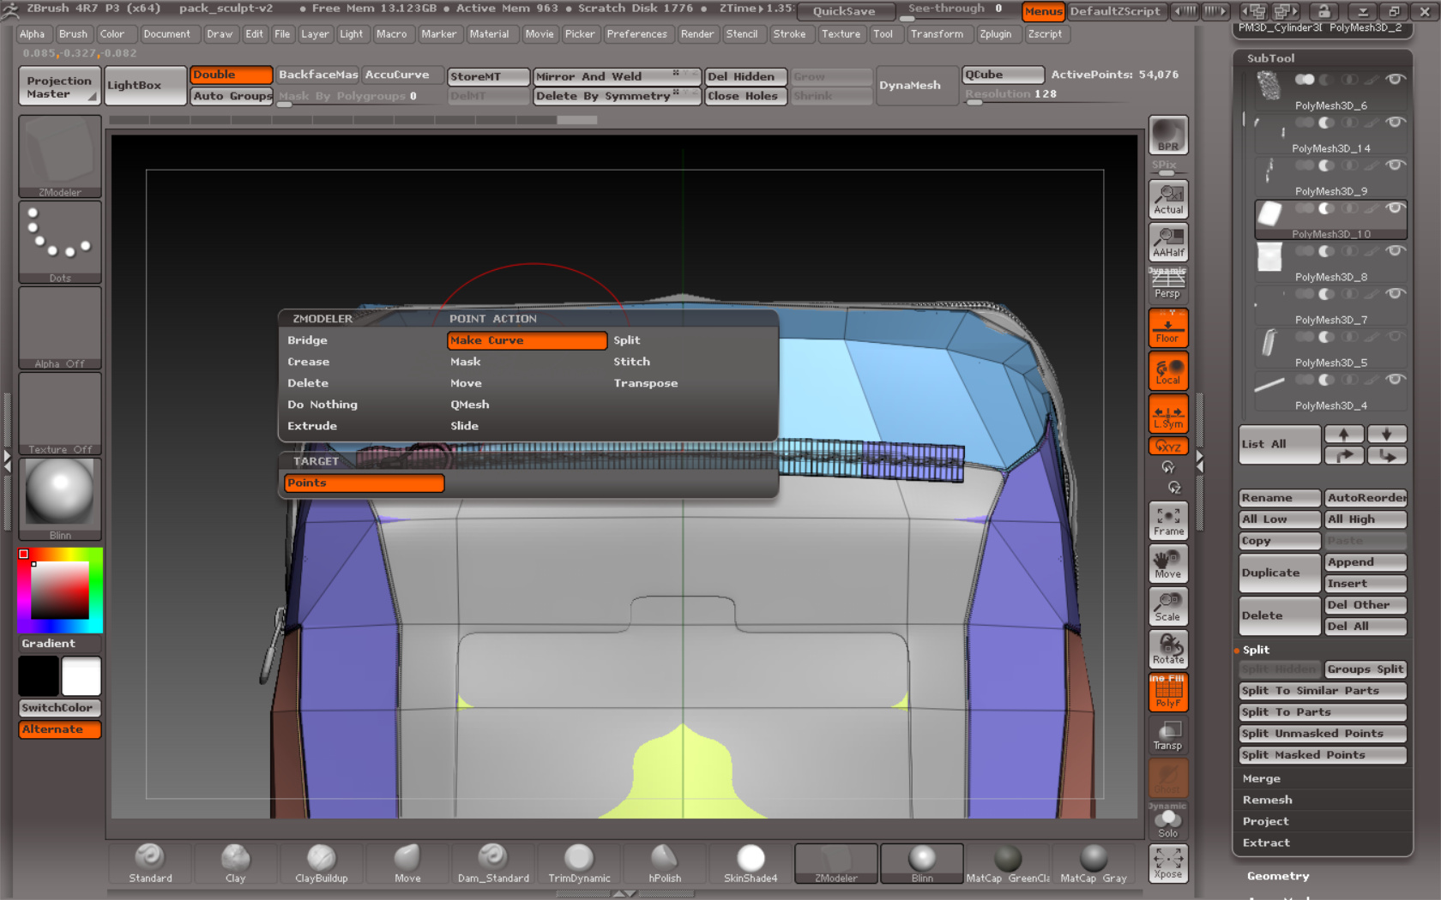The width and height of the screenshot is (1441, 900).
Task: Click the BPR render icon
Action: (1167, 135)
